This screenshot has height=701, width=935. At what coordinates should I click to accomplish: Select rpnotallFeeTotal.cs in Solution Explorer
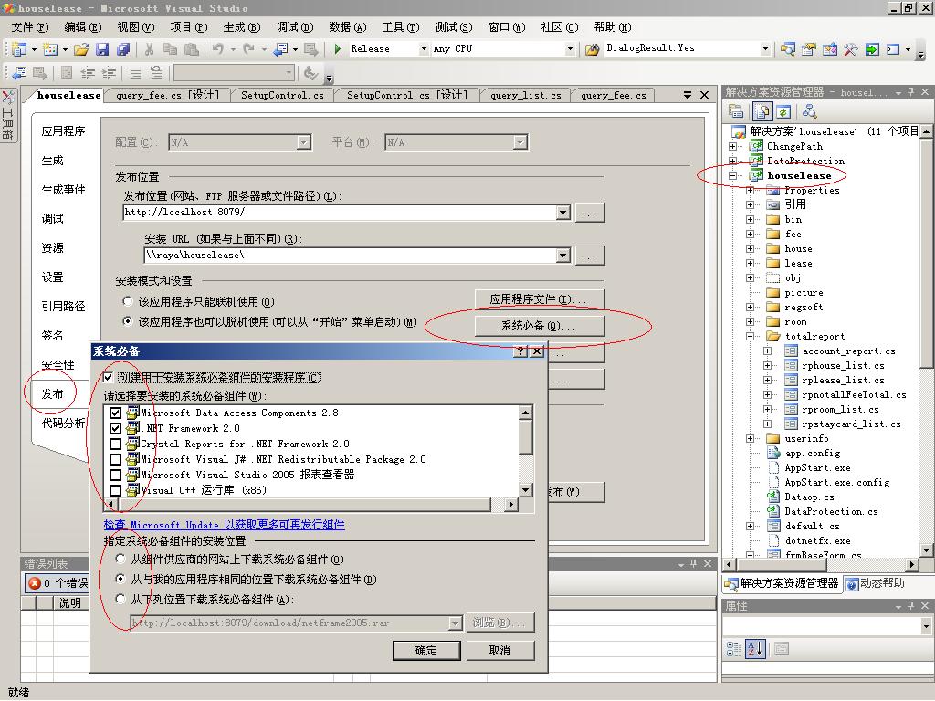[854, 394]
